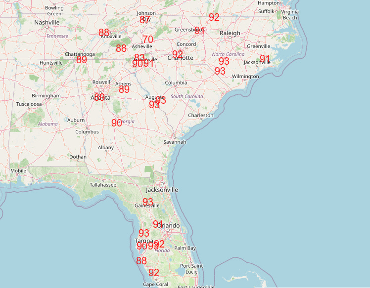Select the Raleigh city label
The width and height of the screenshot is (370, 288).
230,33
